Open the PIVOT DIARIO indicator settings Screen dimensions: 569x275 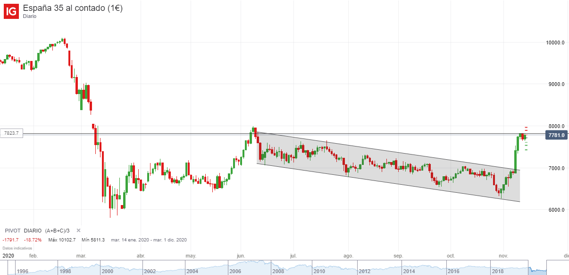pos(23,231)
